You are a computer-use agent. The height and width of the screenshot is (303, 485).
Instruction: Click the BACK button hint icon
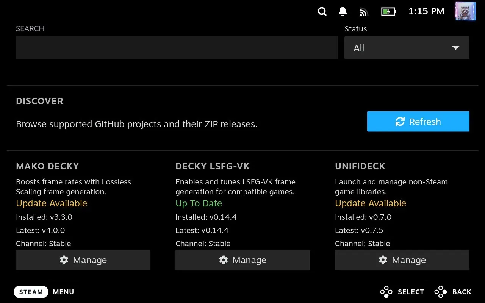(x=441, y=292)
